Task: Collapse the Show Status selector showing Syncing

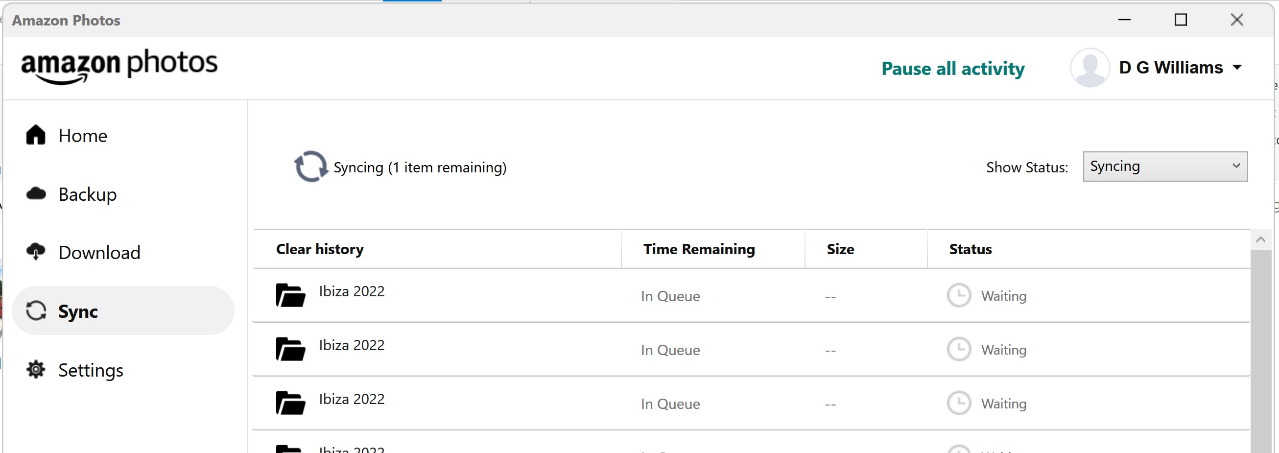Action: 1165,166
